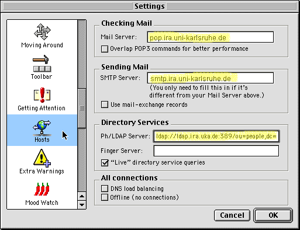Image resolution: width=300 pixels, height=230 pixels.
Task: Click the category list scroll up arrow
Action: click(82, 196)
